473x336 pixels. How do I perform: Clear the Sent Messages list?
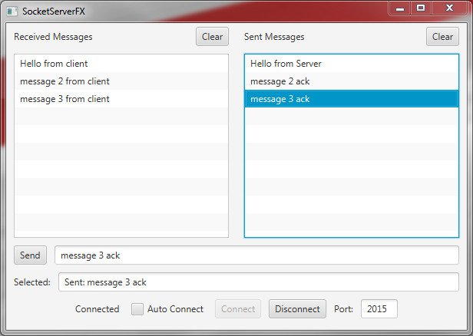coord(442,37)
